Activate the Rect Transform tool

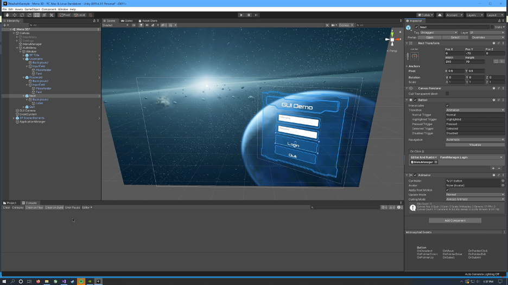(x=37, y=15)
